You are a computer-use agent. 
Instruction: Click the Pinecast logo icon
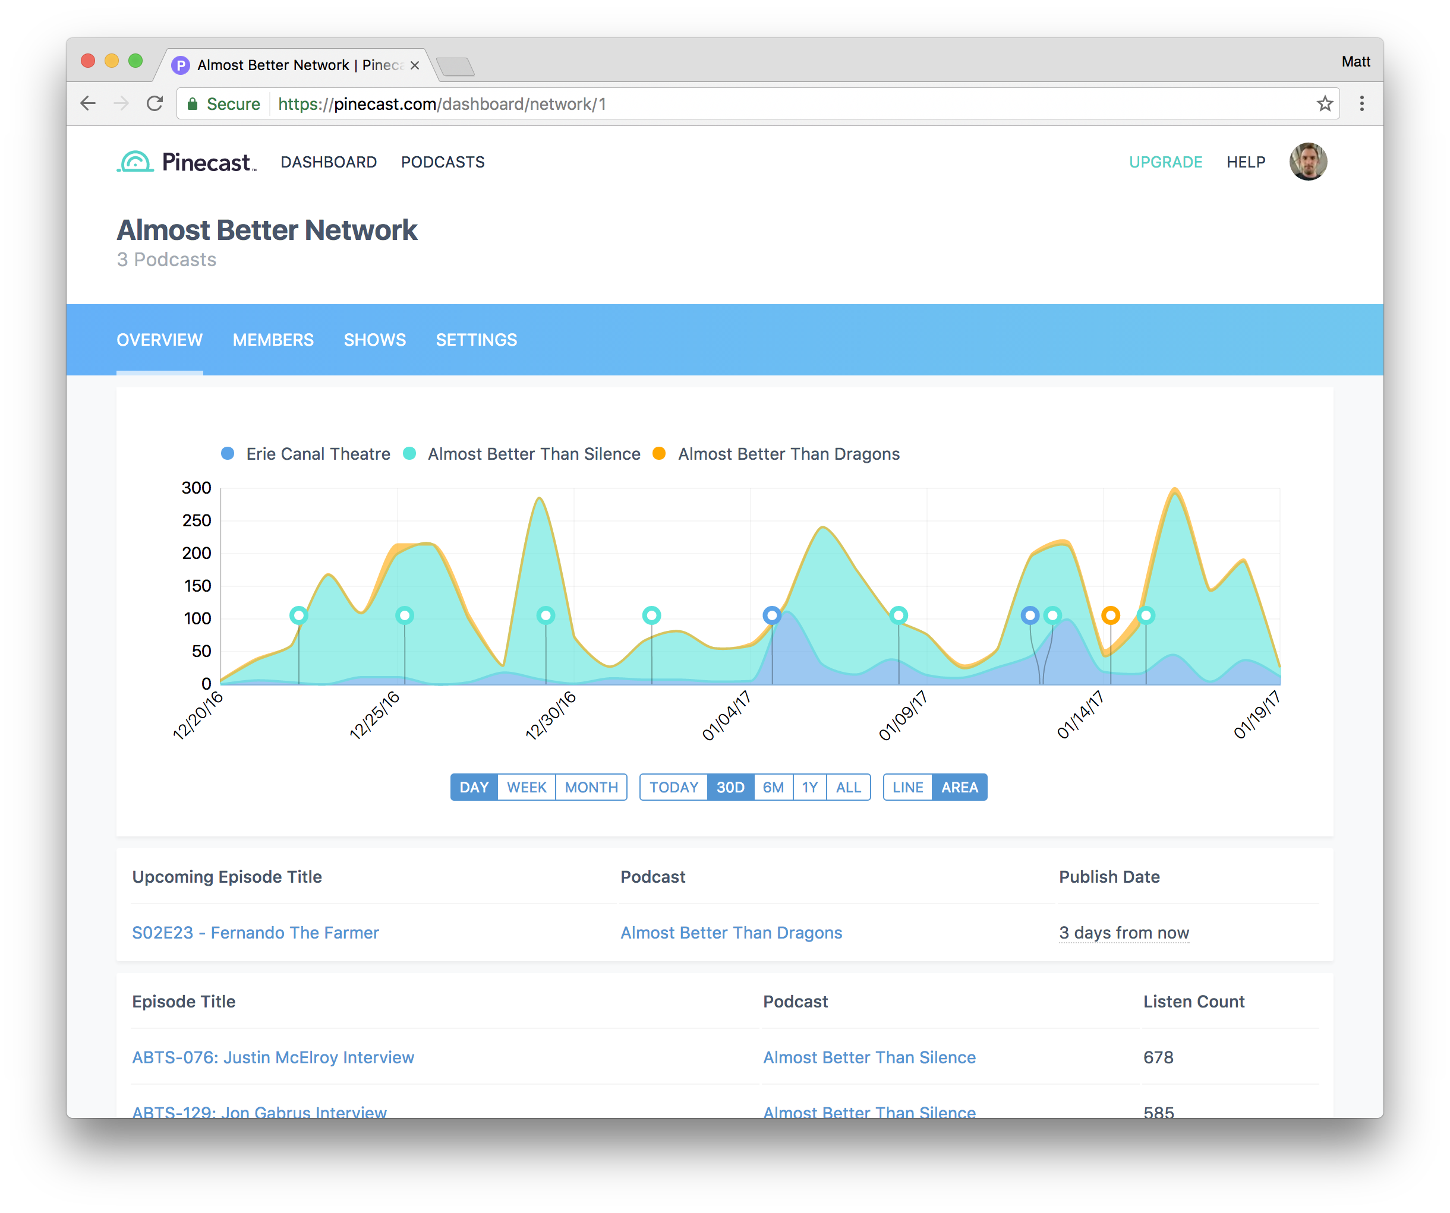(x=135, y=162)
